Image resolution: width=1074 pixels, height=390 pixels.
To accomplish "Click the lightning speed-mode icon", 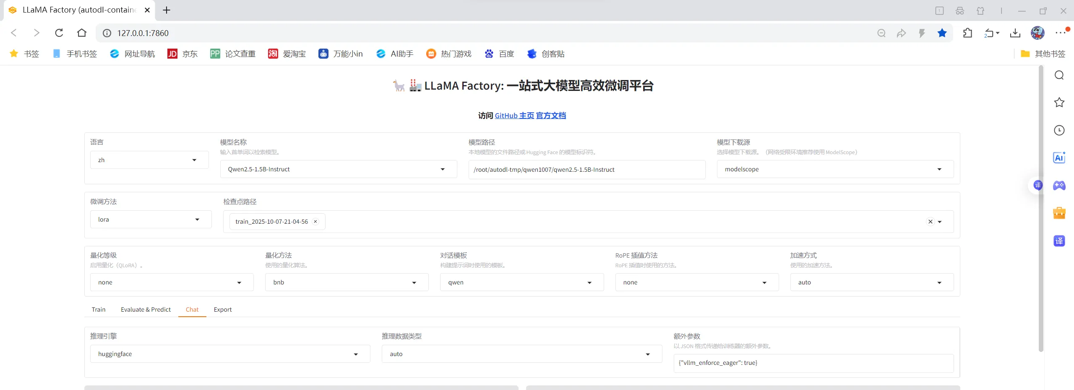I will coord(922,33).
